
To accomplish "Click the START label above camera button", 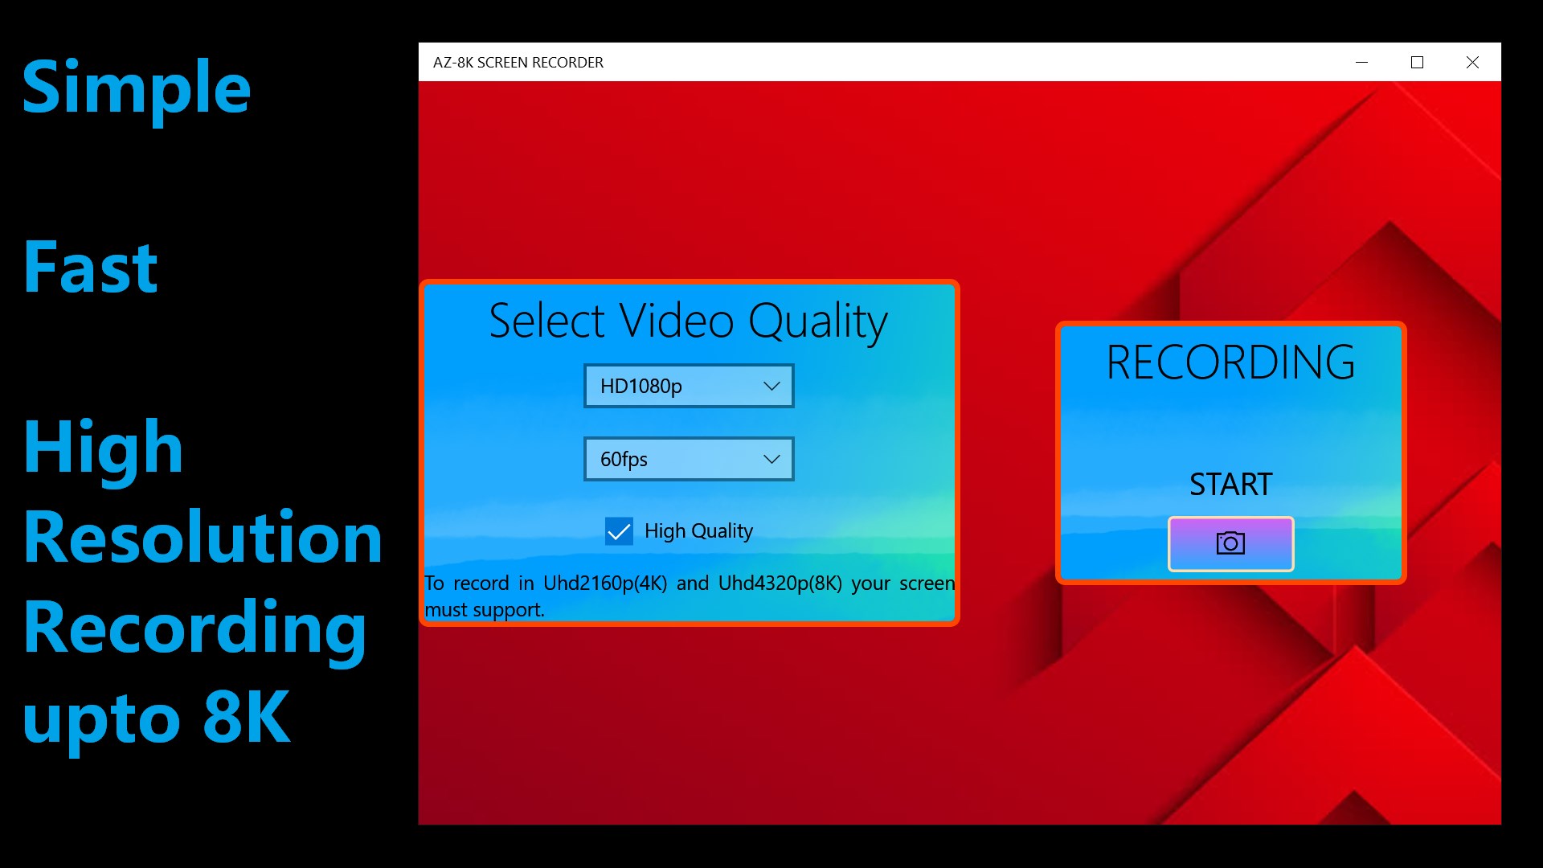I will [x=1230, y=485].
